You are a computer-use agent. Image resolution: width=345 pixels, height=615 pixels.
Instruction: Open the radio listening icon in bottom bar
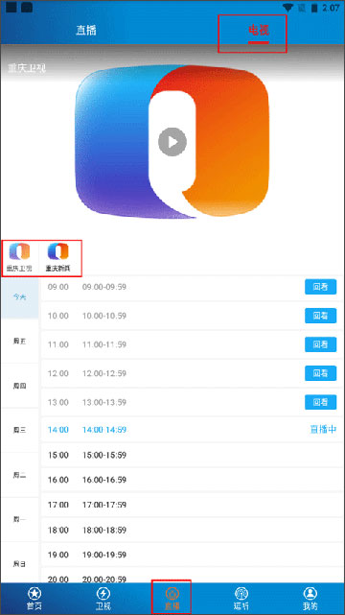pos(241,593)
